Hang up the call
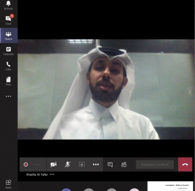 pos(185,164)
